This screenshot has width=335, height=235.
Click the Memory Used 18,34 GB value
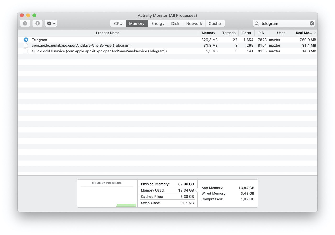point(186,190)
